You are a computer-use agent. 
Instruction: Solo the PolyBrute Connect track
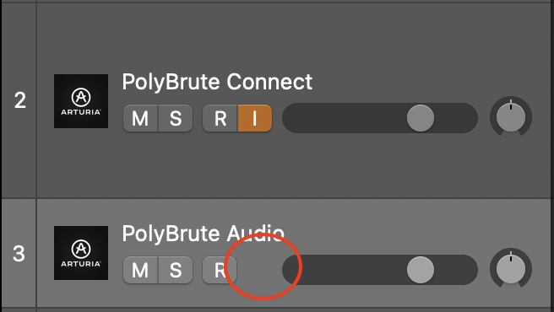coord(176,118)
